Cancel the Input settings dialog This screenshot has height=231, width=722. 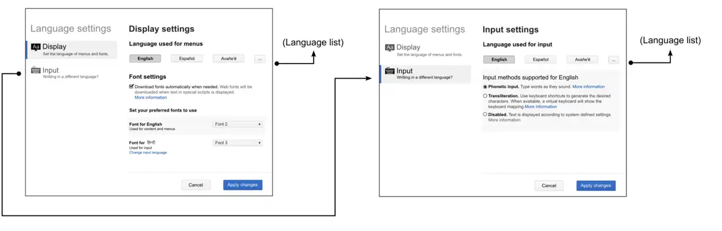click(549, 185)
